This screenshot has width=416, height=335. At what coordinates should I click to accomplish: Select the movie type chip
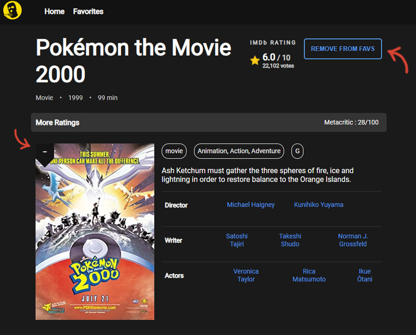174,151
